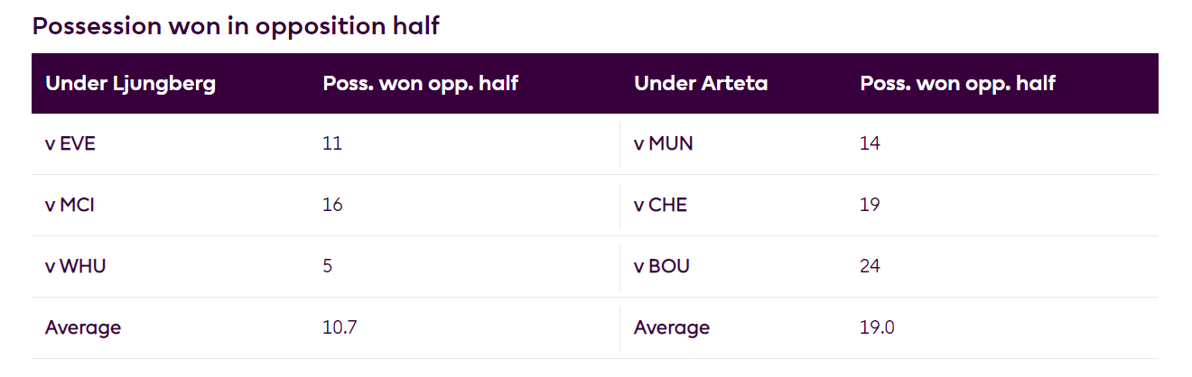Click value 14 for Man United match
Screen dimensions: 1192x377
870,143
